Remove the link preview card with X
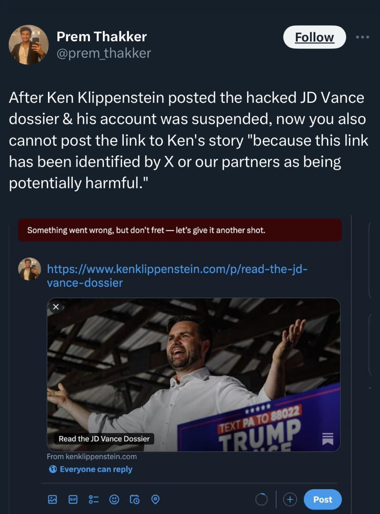This screenshot has height=514, width=380. pyautogui.click(x=56, y=307)
